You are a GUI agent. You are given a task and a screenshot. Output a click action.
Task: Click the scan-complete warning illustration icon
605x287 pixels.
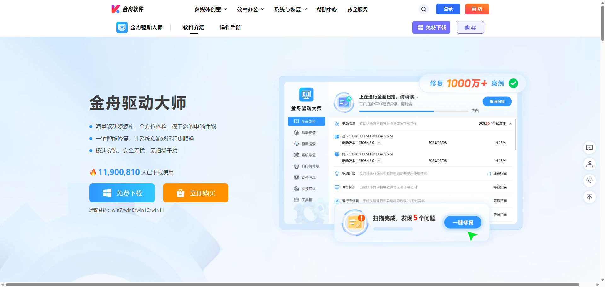pos(355,223)
